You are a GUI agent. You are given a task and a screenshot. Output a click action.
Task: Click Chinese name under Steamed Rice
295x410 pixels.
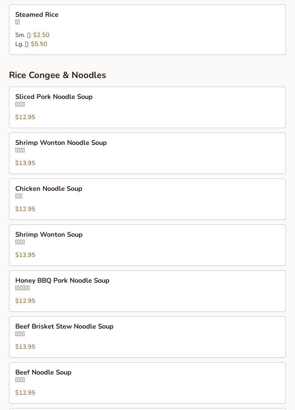(x=18, y=22)
